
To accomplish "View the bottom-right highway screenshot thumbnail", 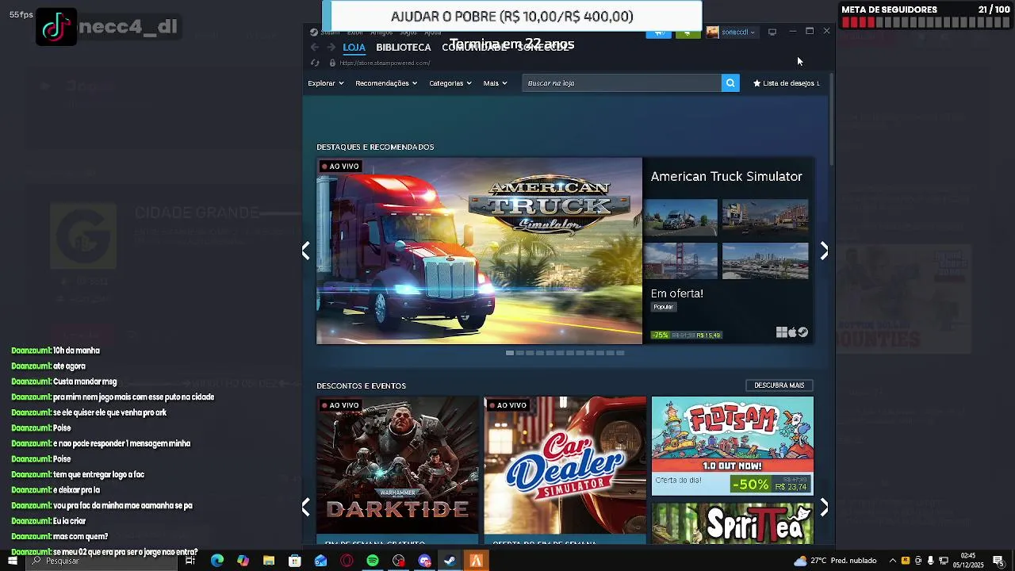I will [765, 261].
